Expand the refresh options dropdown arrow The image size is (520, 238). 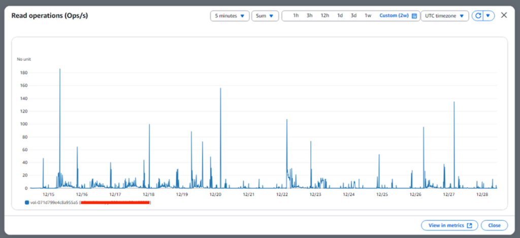click(488, 16)
